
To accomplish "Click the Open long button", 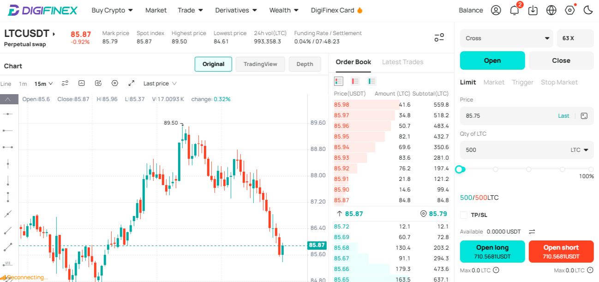I will pos(492,252).
